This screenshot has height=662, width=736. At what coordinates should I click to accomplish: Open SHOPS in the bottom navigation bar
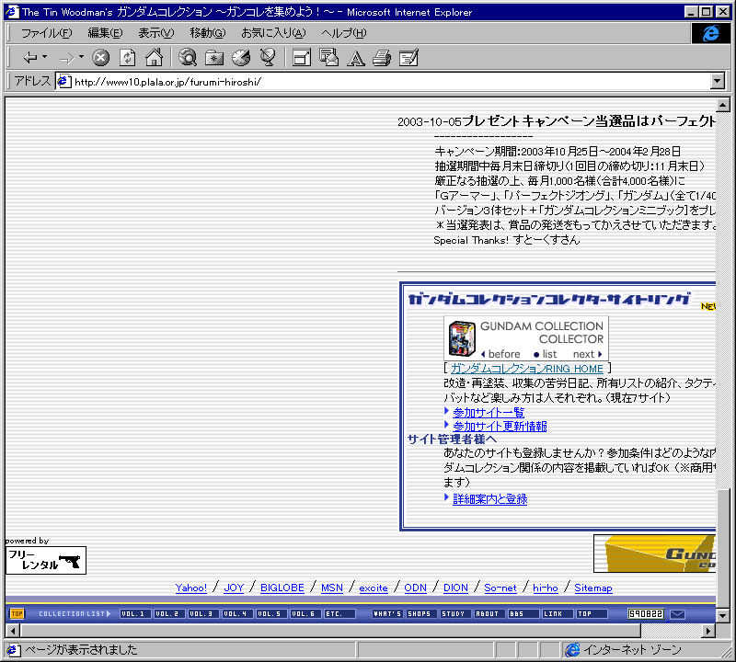tap(421, 613)
